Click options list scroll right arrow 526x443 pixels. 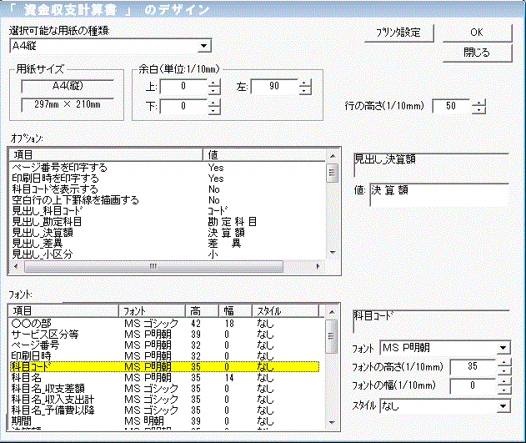318,266
